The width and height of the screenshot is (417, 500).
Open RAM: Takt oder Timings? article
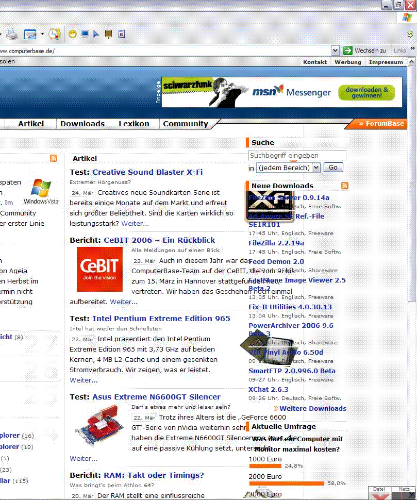pos(154,475)
